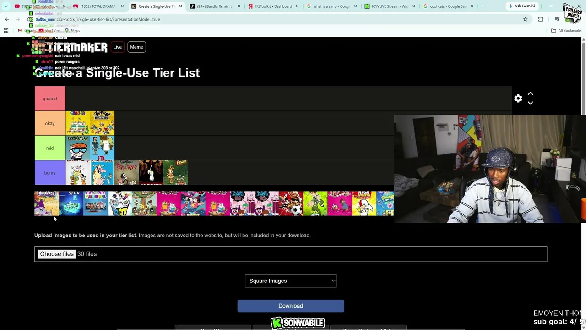
Task: Click the Live button
Action: coord(118,47)
